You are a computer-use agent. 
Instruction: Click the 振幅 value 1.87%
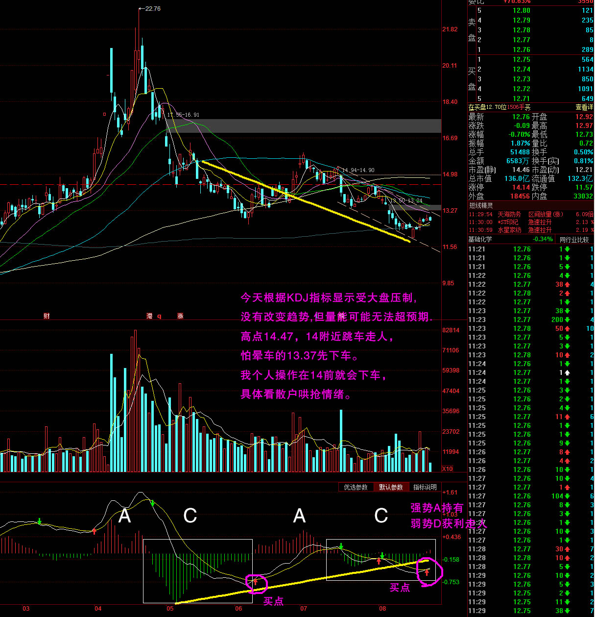[520, 143]
